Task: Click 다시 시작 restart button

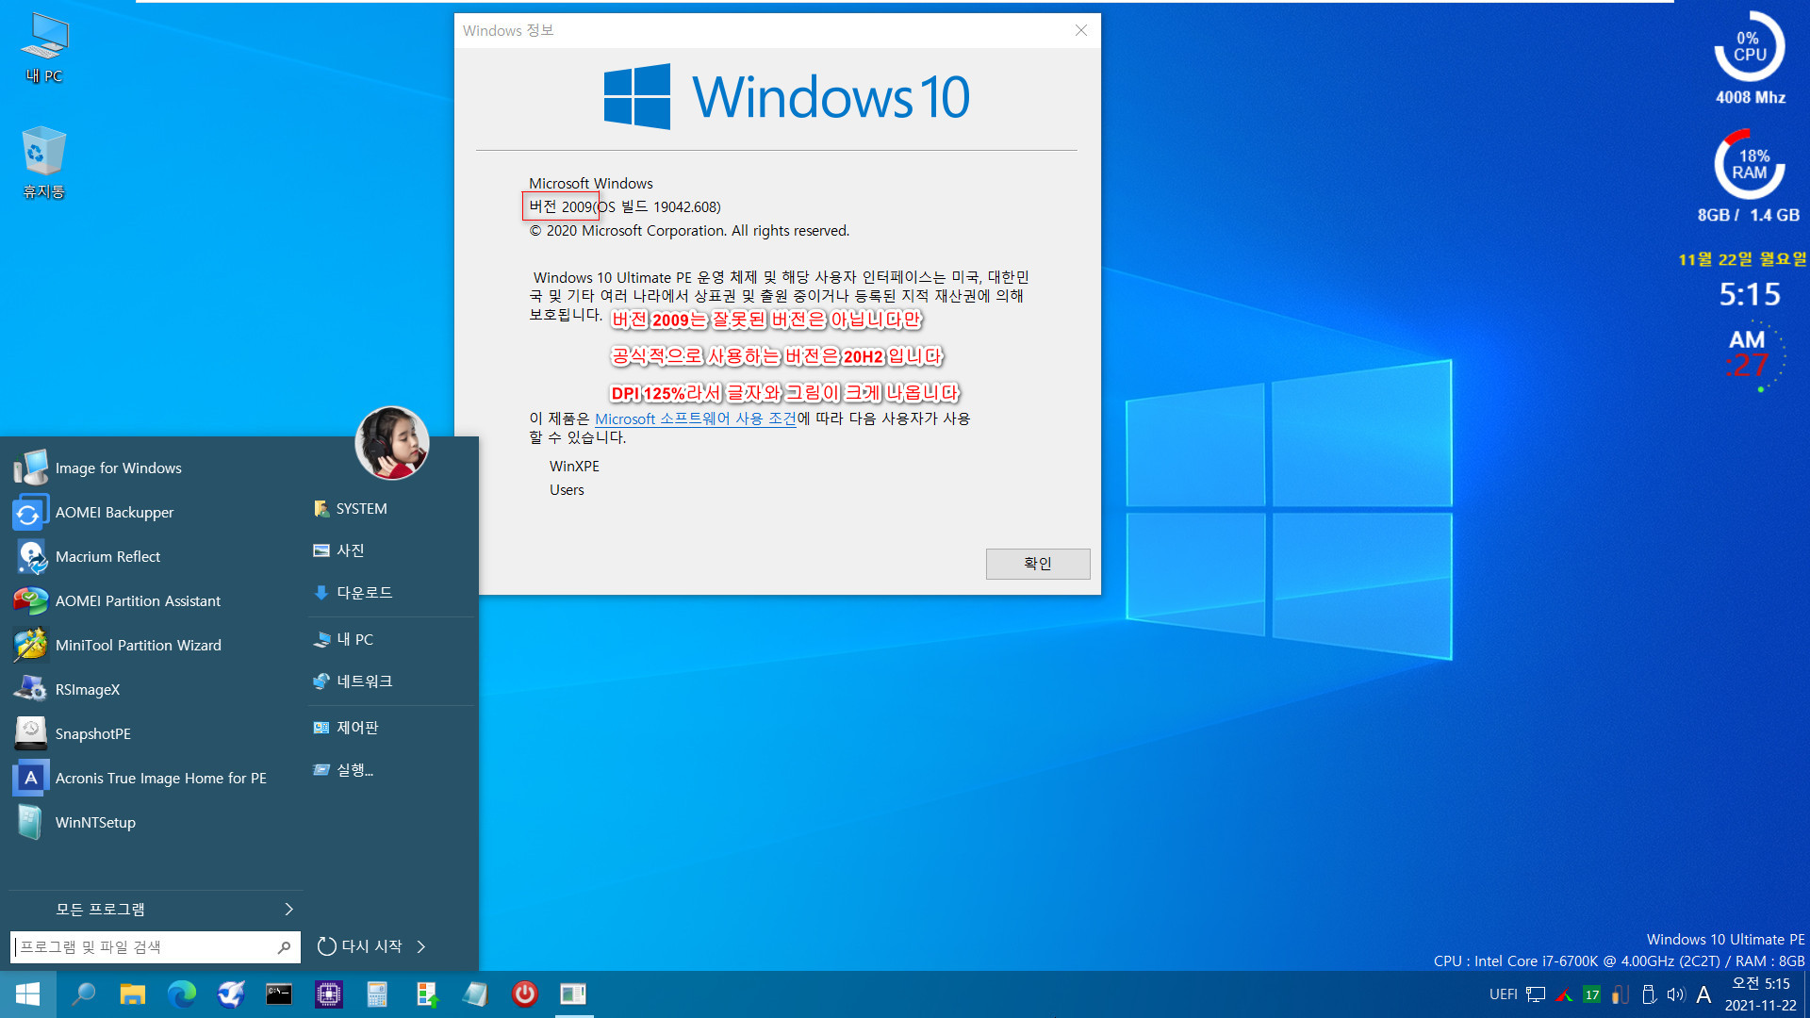Action: click(x=360, y=946)
